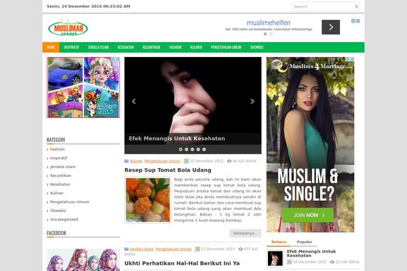The image size is (407, 271).
Task: Click the eye icon beside 46 kali dilihat
Action: 229,161
